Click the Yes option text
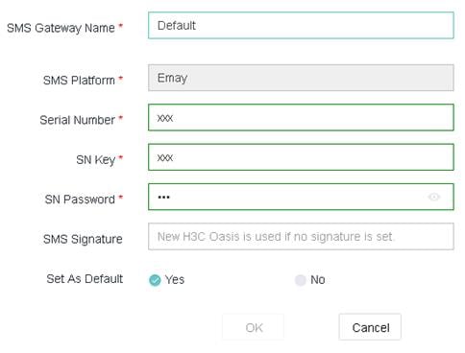The image size is (465, 353). coord(175,280)
